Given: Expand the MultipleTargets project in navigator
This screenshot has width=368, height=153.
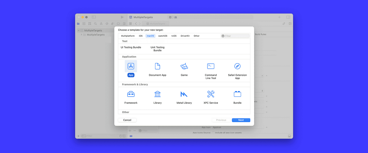Looking at the screenshot, I should click(78, 30).
